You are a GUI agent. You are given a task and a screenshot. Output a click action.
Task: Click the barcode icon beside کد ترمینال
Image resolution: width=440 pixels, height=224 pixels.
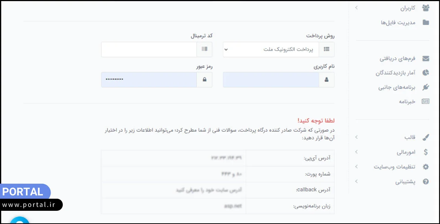coord(204,49)
